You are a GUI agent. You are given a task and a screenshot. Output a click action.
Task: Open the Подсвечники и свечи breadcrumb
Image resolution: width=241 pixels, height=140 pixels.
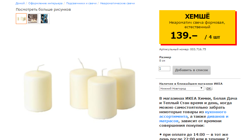point(81,3)
